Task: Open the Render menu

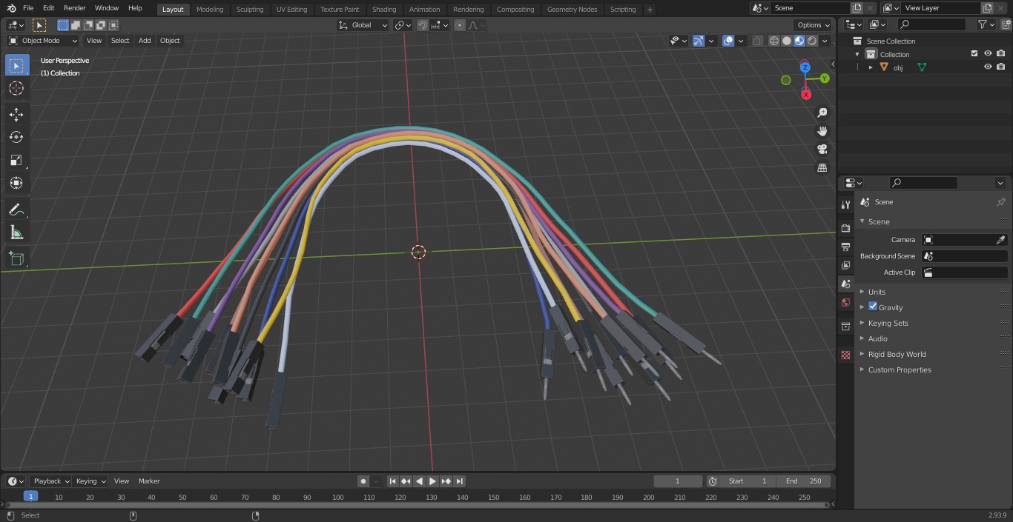Action: click(74, 8)
